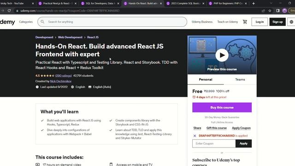Open the Development breadcrumb

click(x=44, y=37)
